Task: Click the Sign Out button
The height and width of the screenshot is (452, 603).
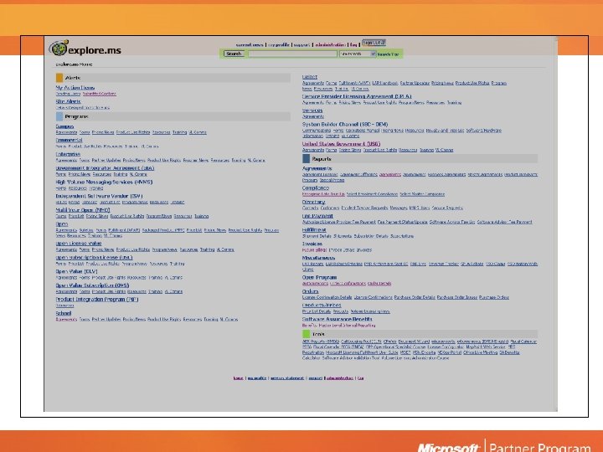Action: [x=374, y=43]
